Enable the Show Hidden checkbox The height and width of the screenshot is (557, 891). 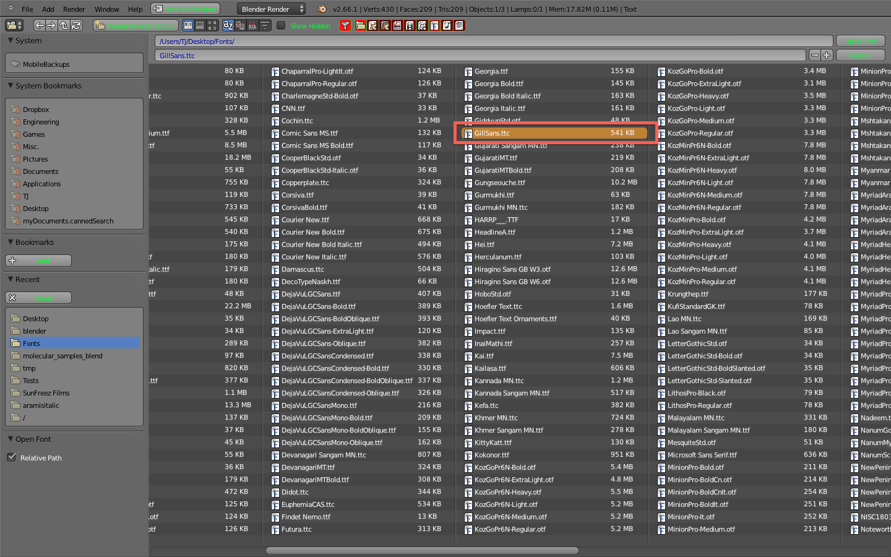(x=281, y=25)
